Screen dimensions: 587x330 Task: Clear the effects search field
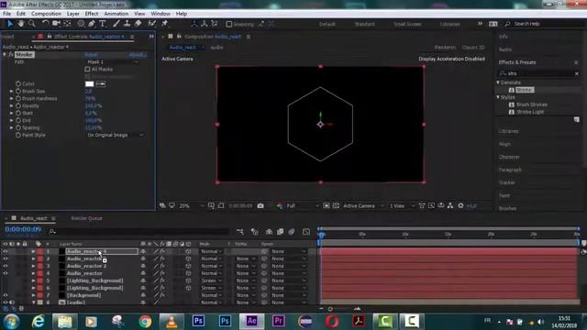coord(577,73)
